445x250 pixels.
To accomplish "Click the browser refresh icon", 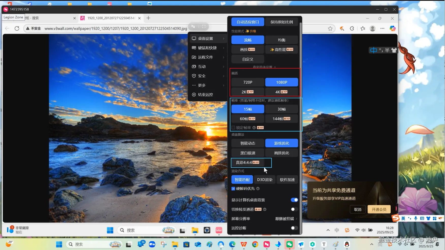I will [x=17, y=28].
